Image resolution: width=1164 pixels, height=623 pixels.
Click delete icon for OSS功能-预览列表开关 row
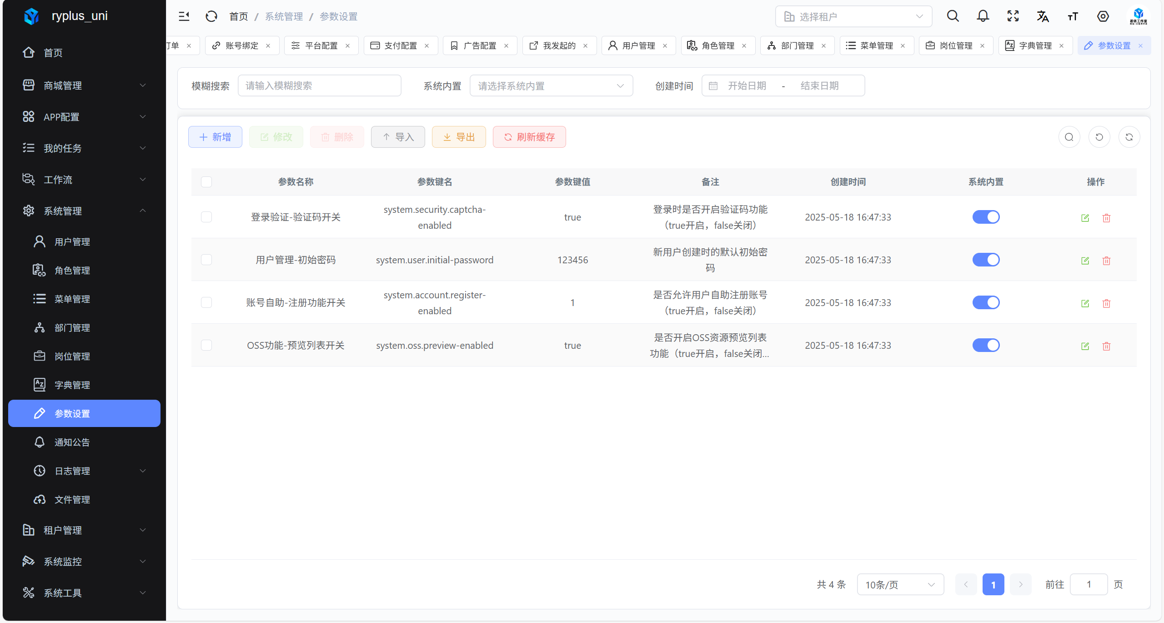pos(1106,346)
